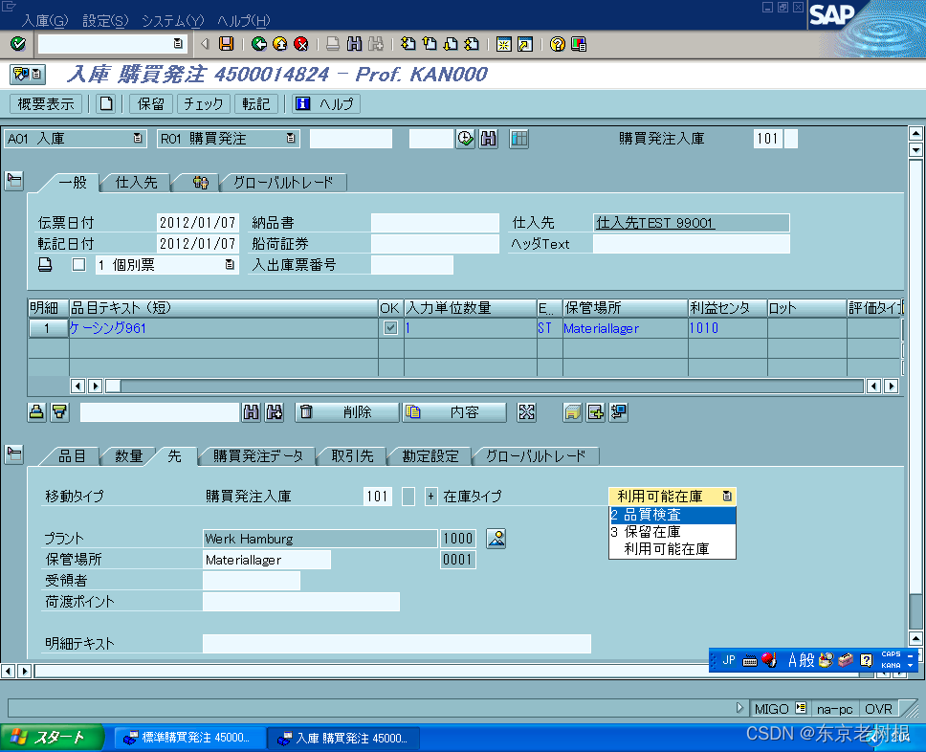Click the Create Shortcut icon
The image size is (926, 752).
525,44
